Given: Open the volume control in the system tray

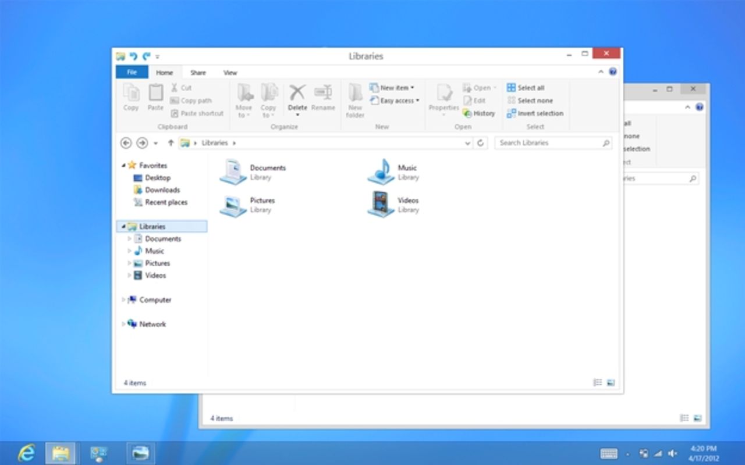Looking at the screenshot, I should (672, 453).
